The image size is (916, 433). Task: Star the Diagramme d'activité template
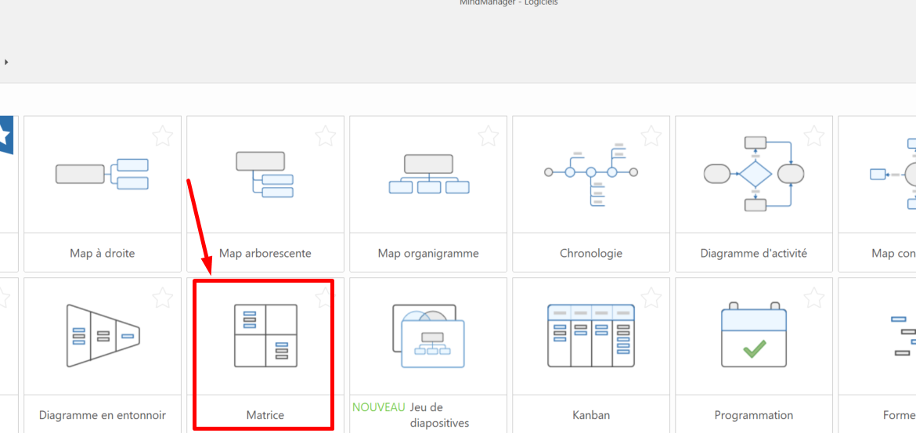(813, 136)
